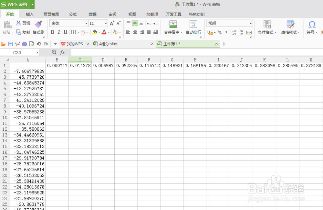
Task: Click the Cut scissors icon
Action: tap(18, 23)
